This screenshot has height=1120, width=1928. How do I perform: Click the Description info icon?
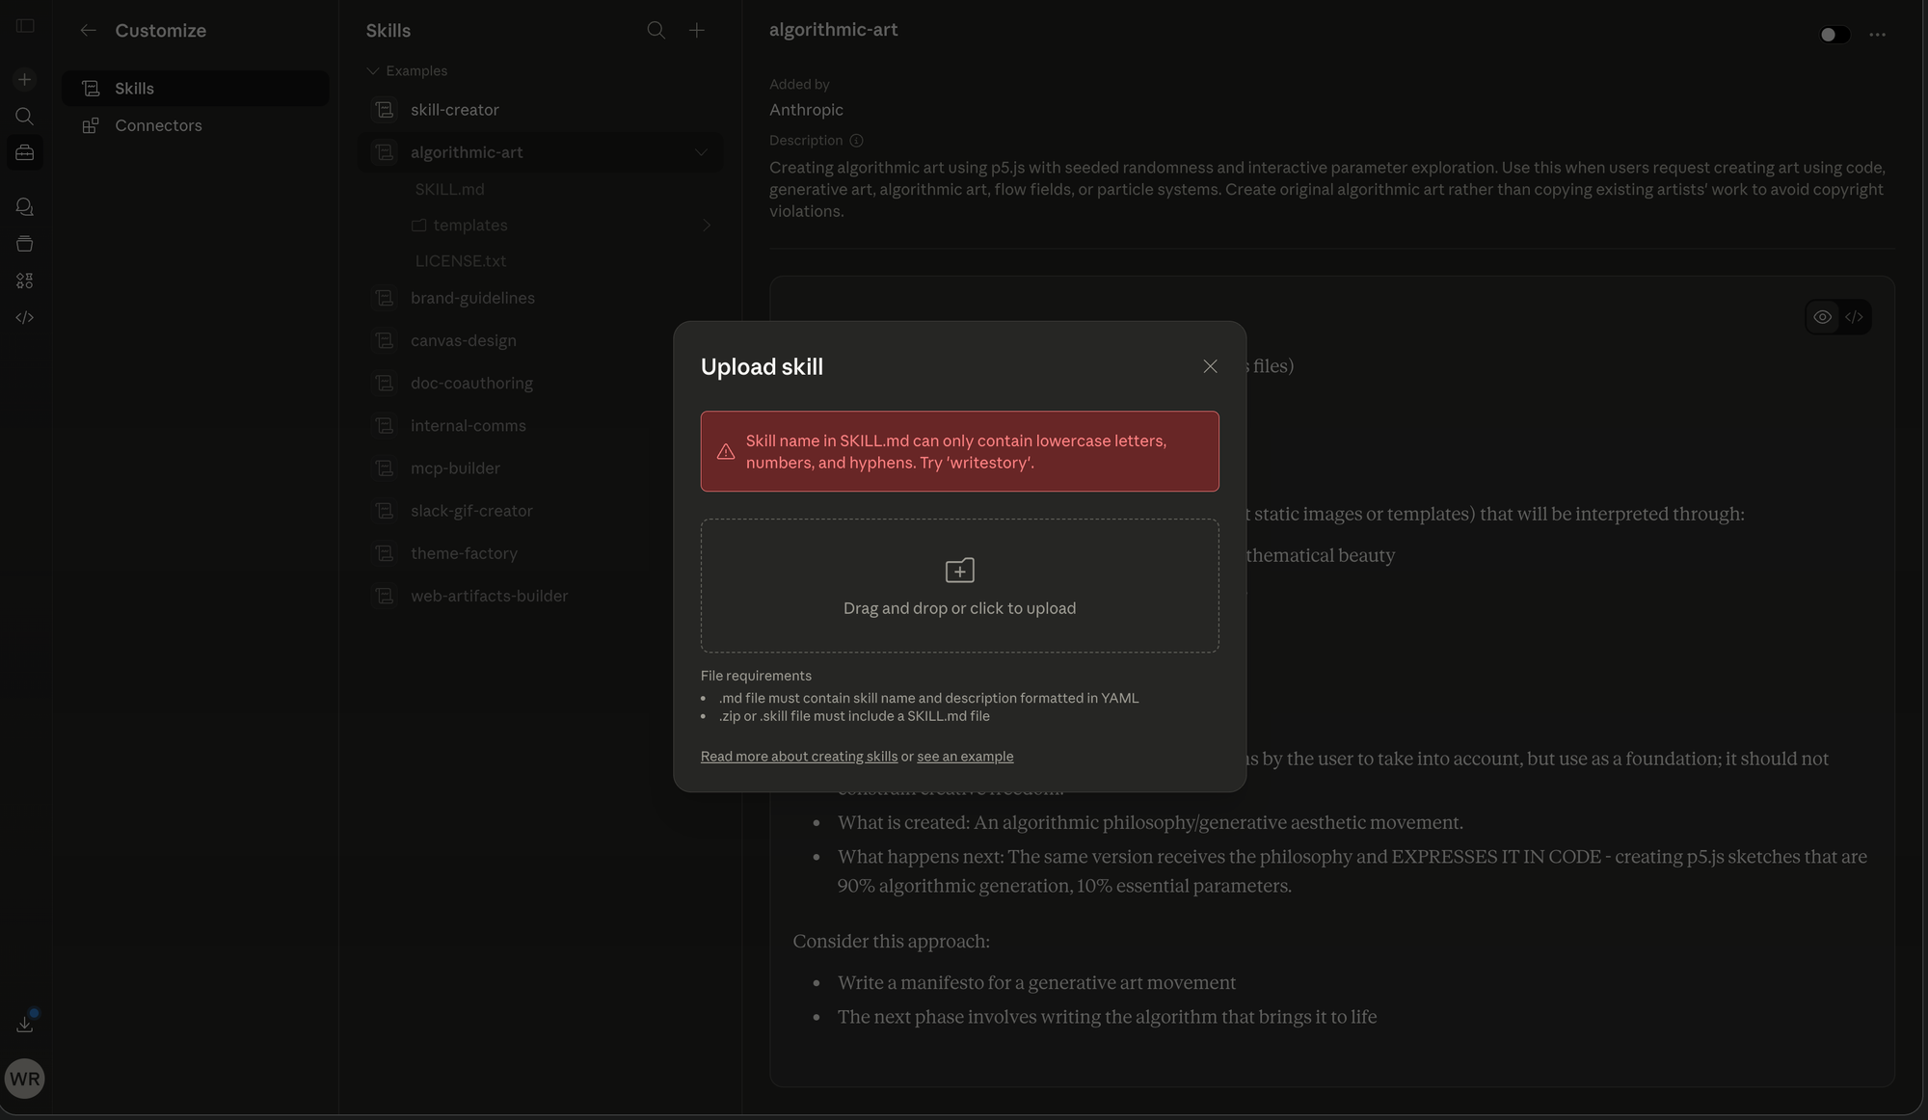856,141
